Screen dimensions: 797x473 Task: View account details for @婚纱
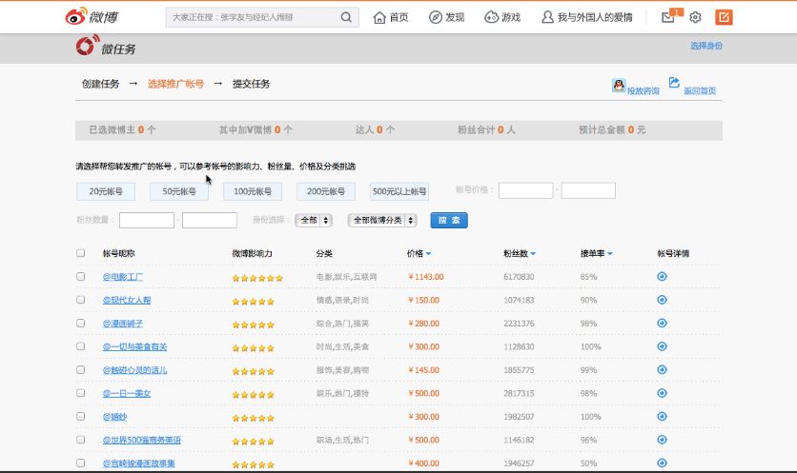(x=662, y=417)
